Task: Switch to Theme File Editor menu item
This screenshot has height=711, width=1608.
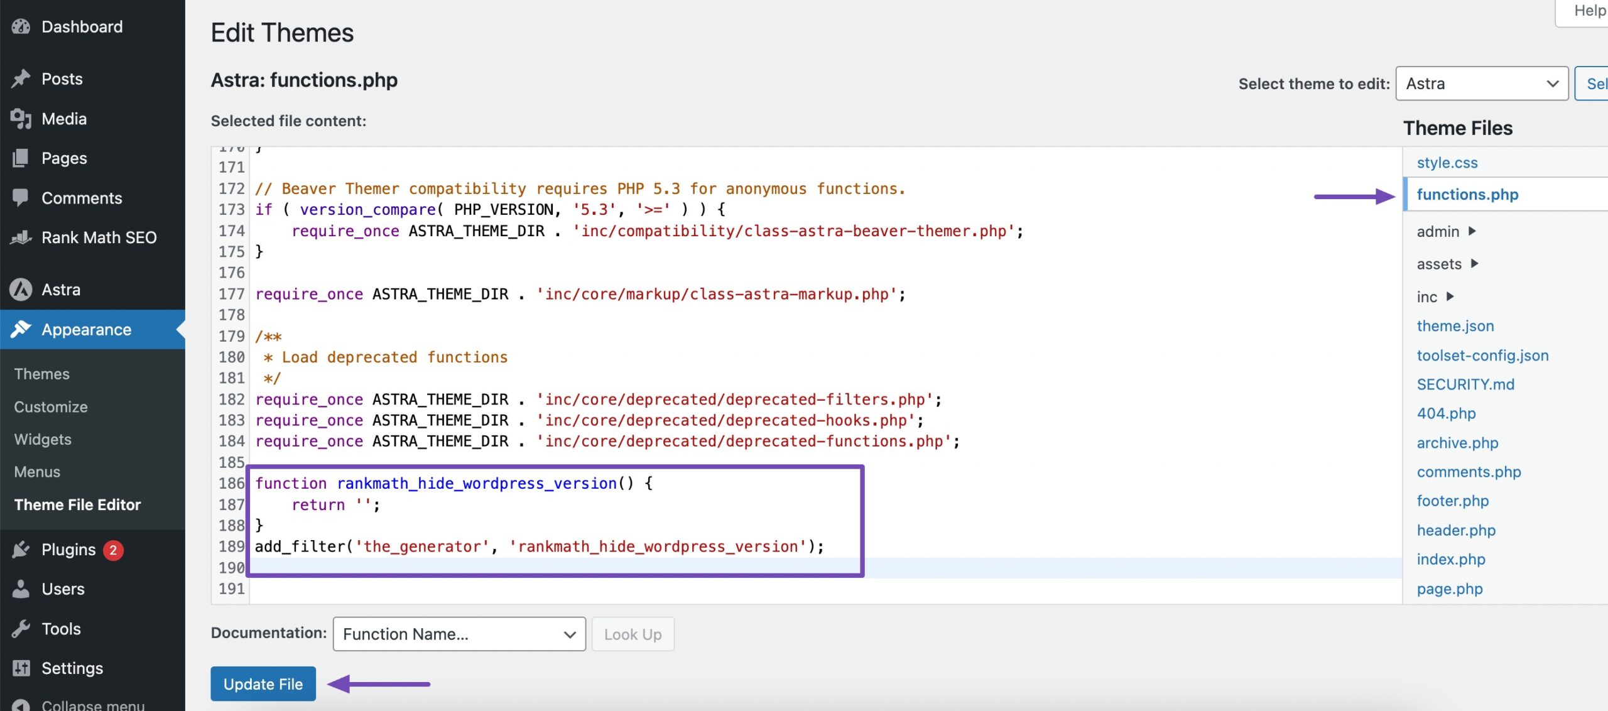Action: click(x=77, y=504)
